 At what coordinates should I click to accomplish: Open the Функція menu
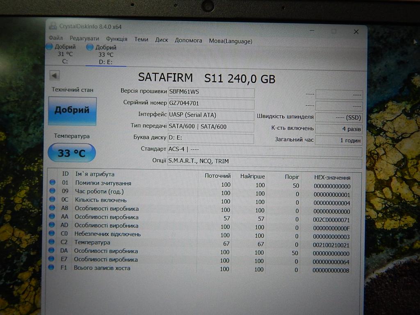tap(116, 39)
